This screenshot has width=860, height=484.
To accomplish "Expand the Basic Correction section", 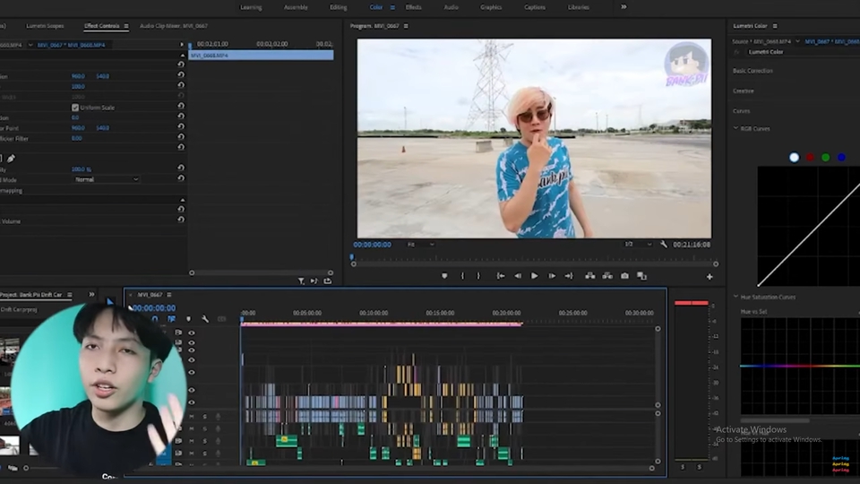I will tap(752, 71).
